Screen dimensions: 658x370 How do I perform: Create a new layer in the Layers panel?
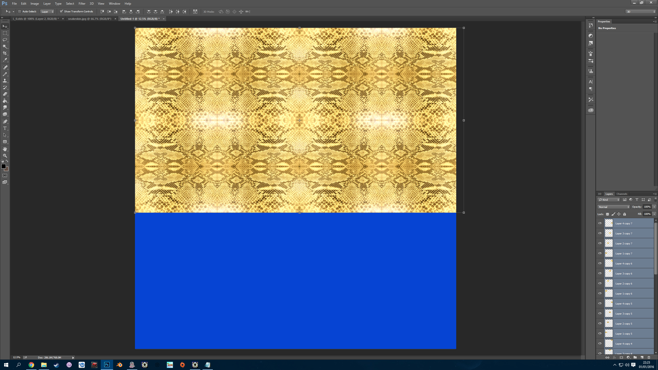[642, 357]
